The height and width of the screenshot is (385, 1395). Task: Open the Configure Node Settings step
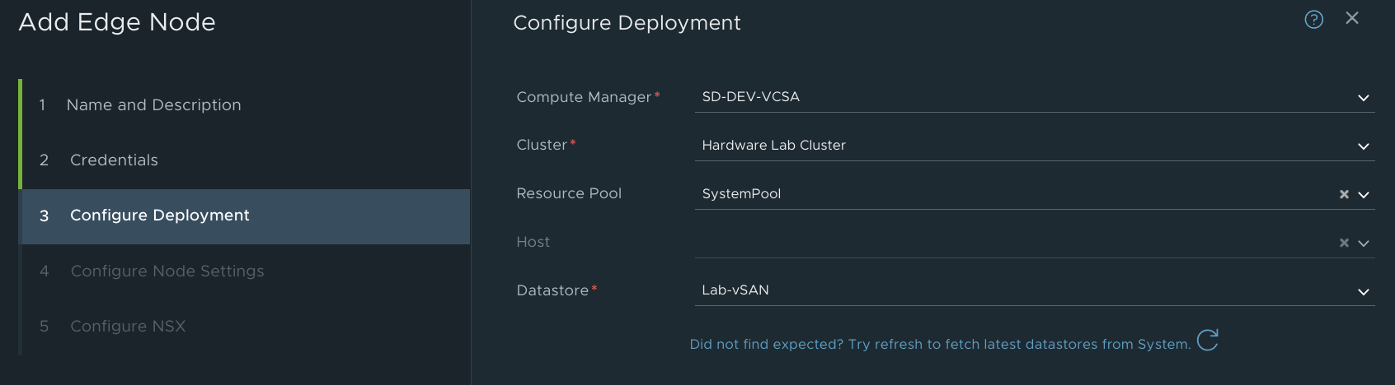(167, 271)
